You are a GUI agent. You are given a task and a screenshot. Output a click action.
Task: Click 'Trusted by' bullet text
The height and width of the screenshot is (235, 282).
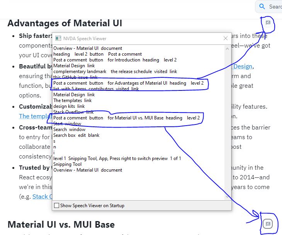[34, 167]
